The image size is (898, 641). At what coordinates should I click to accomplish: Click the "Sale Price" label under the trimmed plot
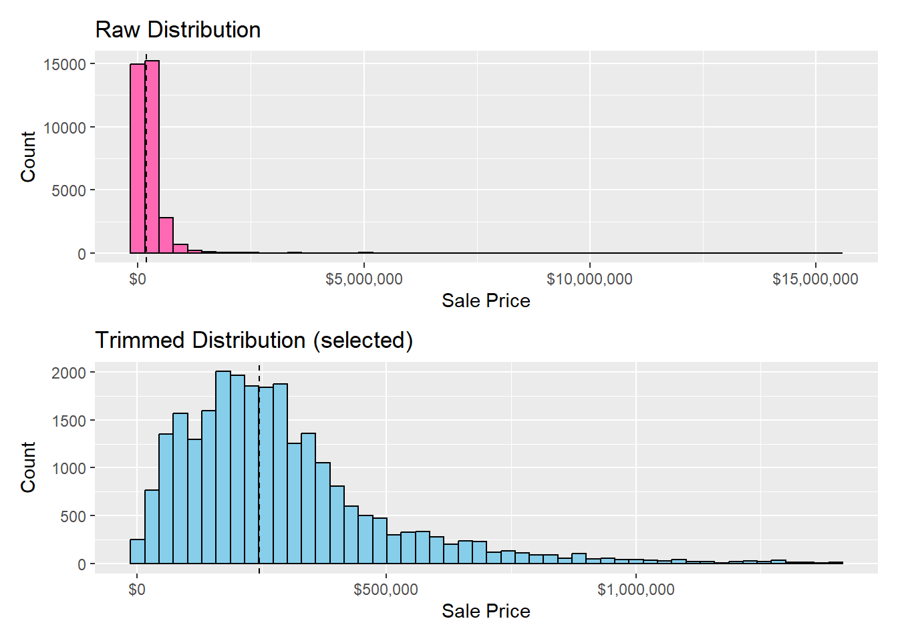(x=486, y=612)
